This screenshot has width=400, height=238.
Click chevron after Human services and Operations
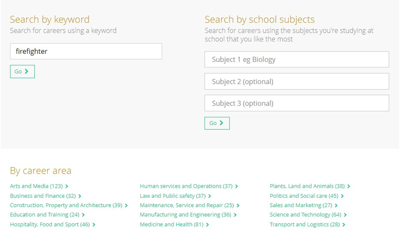tap(236, 186)
